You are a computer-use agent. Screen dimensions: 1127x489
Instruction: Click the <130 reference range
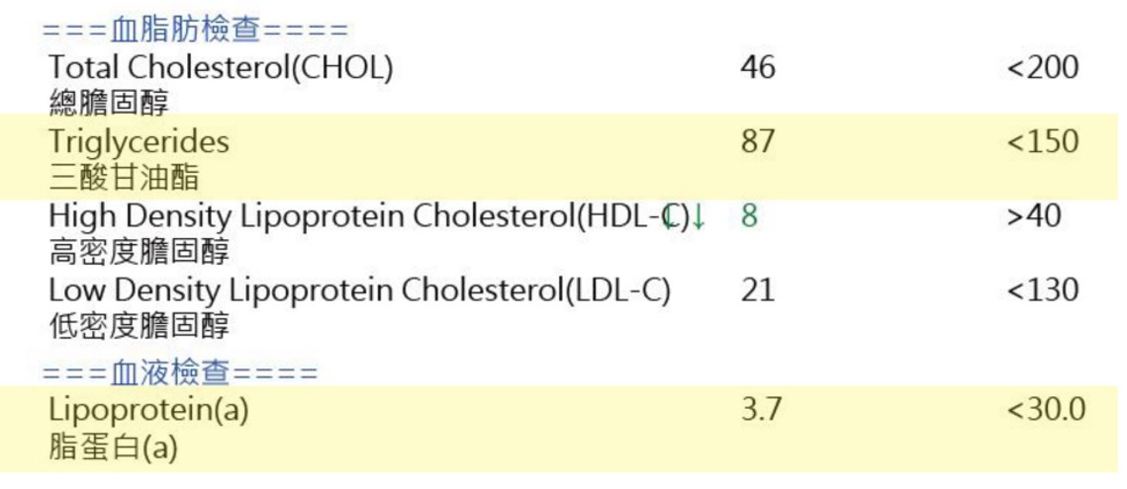[x=1043, y=290]
